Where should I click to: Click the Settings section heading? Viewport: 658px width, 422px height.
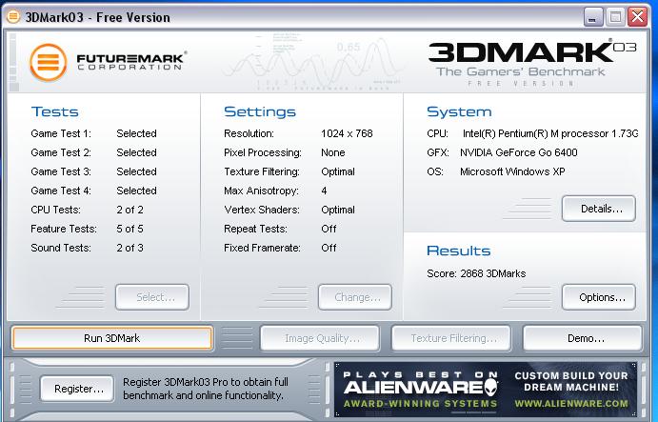[x=260, y=111]
